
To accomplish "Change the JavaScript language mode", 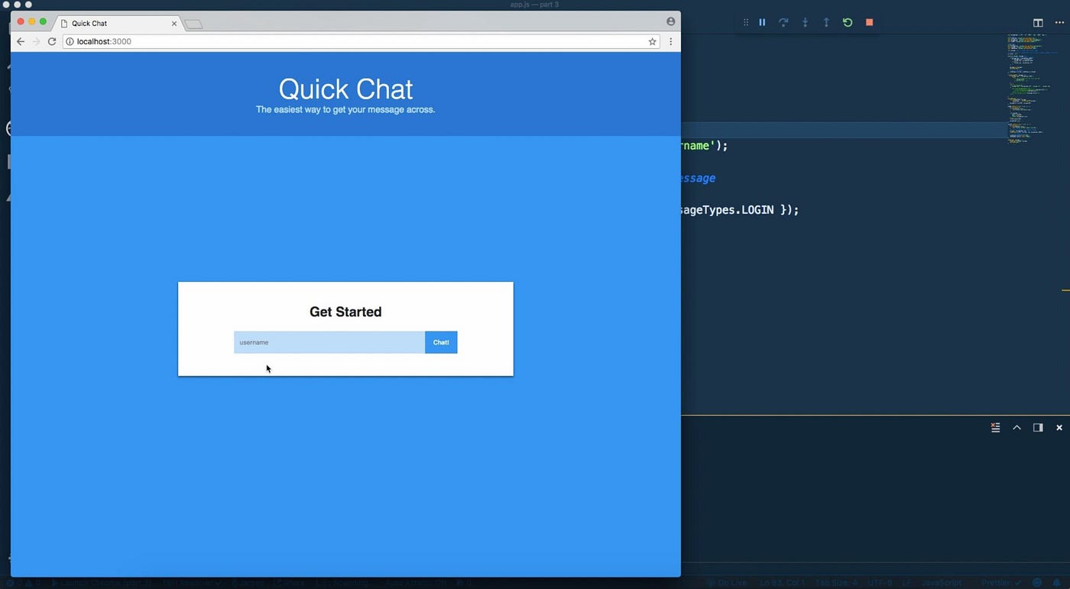I will pos(941,583).
